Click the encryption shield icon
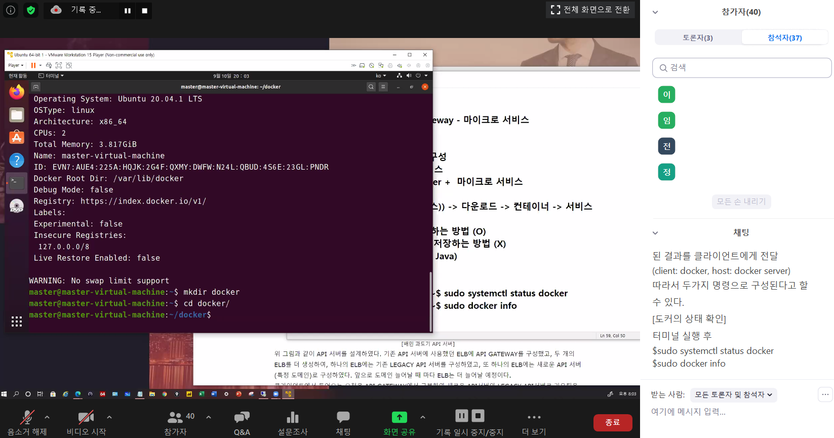The height and width of the screenshot is (438, 834). point(31,10)
